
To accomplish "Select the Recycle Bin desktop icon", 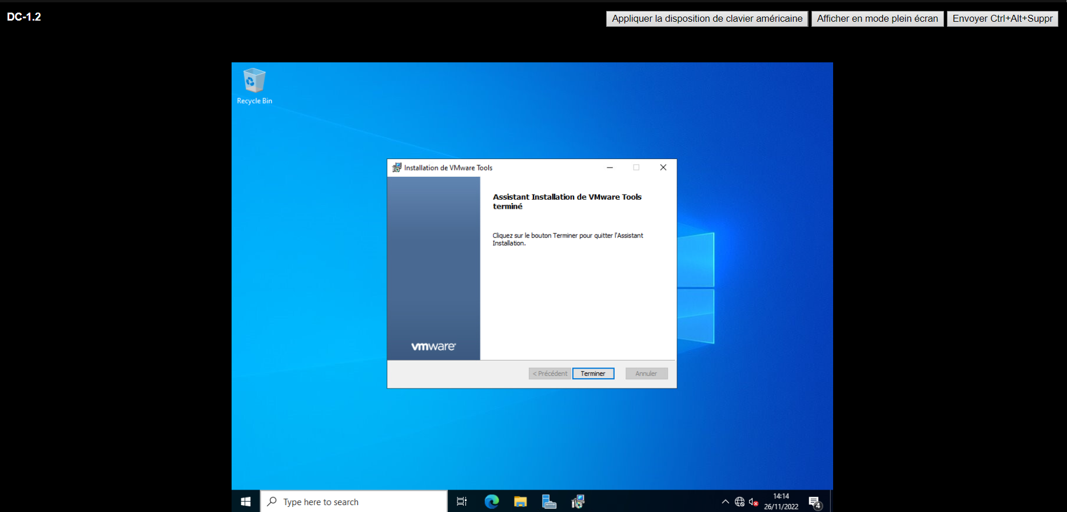I will [x=254, y=86].
